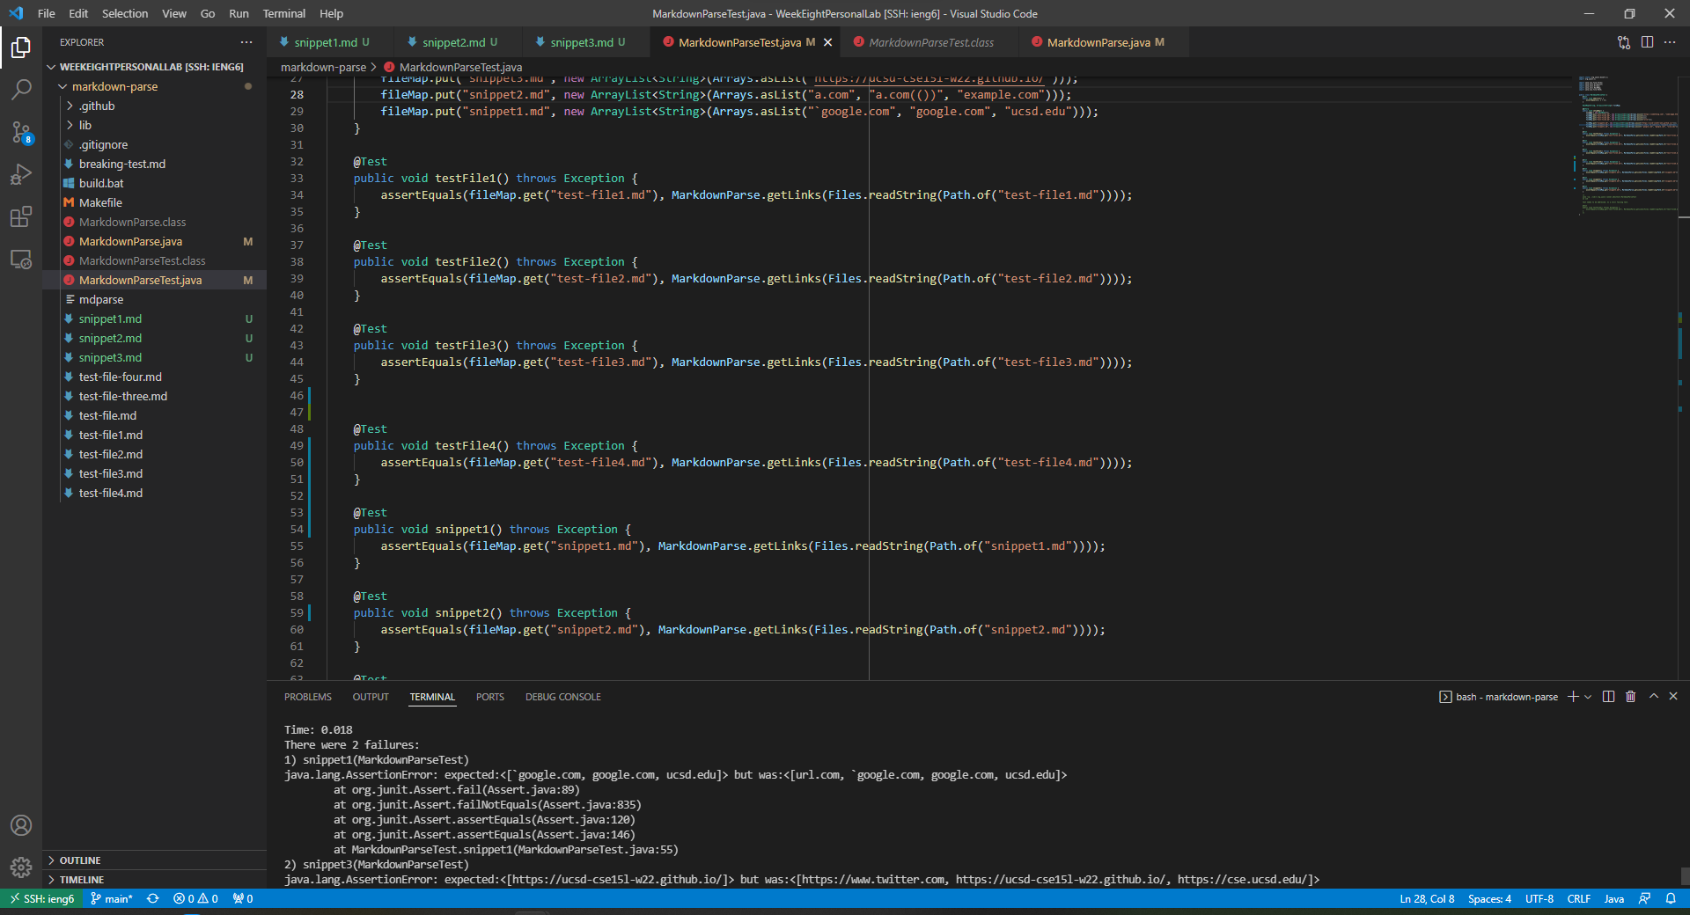Click the SSH: ieng6 remote indicator
This screenshot has width=1690, height=915.
coord(42,898)
